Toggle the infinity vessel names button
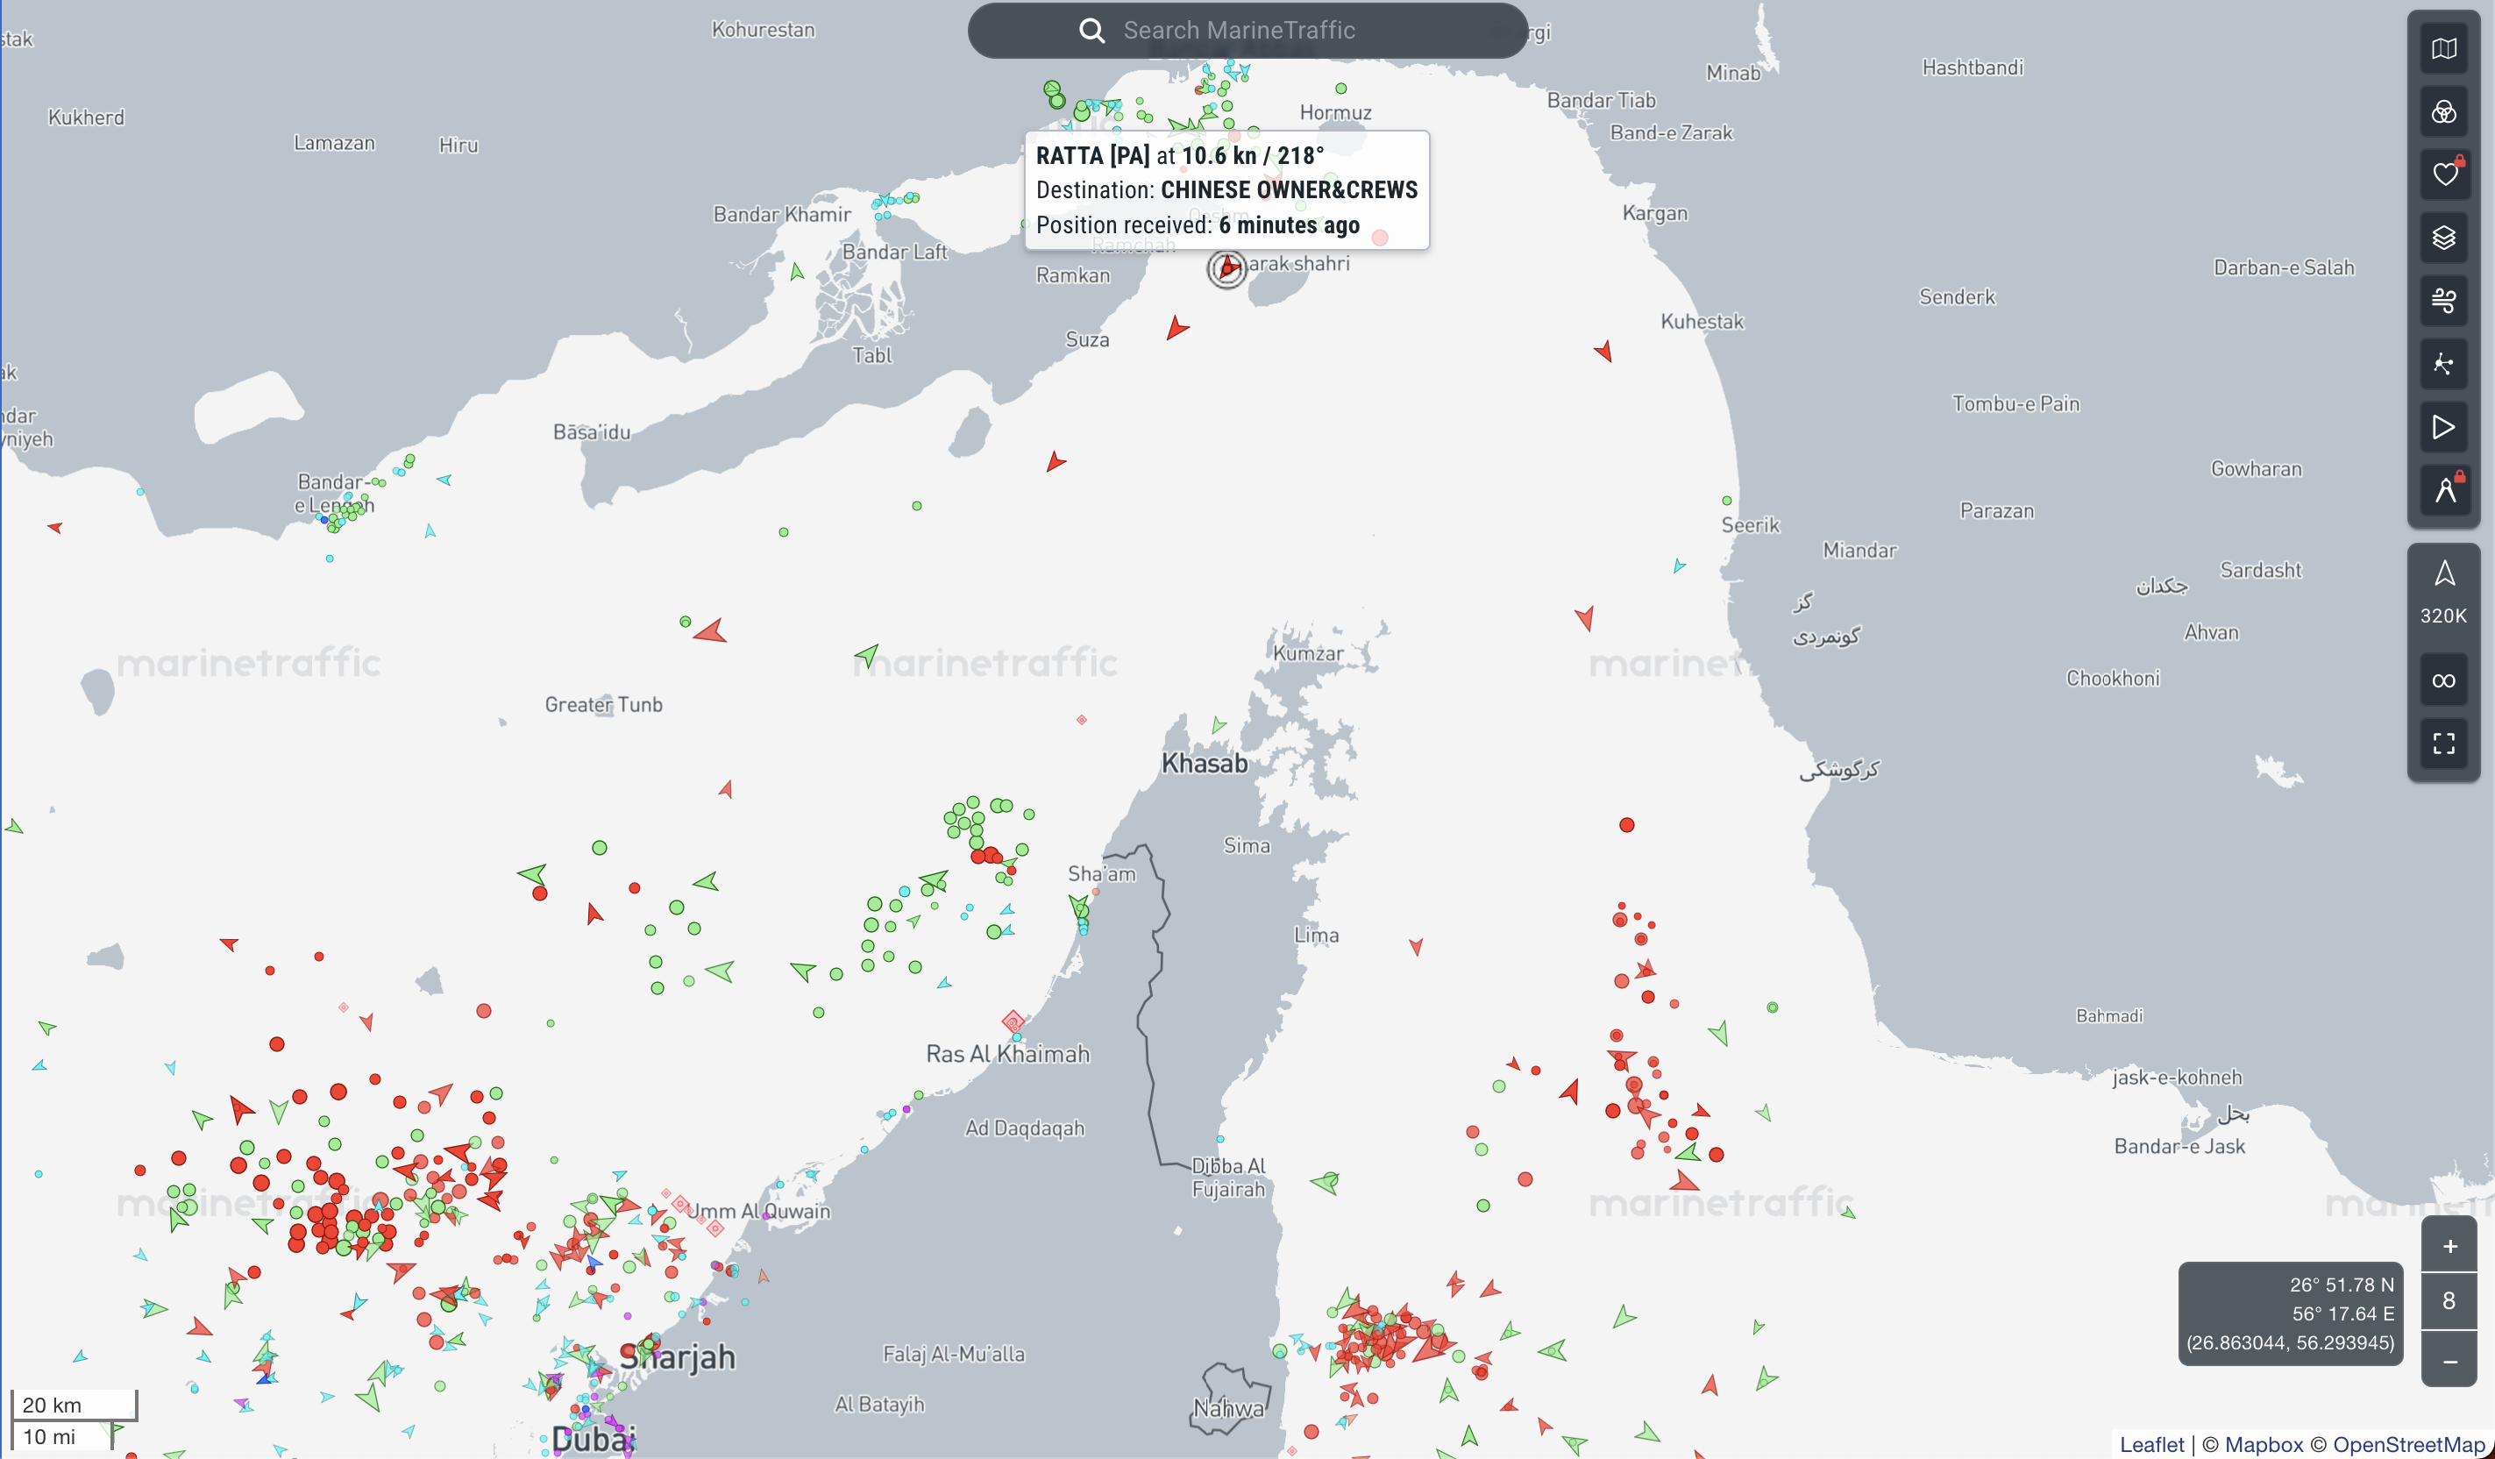 [x=2442, y=680]
